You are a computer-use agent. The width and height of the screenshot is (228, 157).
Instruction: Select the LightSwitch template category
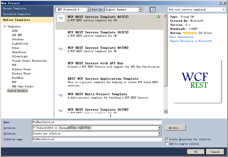coord(20,43)
